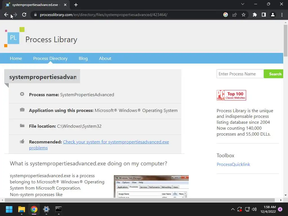The width and height of the screenshot is (288, 216).
Task: Open the taskbar clock and date
Action: click(x=268, y=209)
